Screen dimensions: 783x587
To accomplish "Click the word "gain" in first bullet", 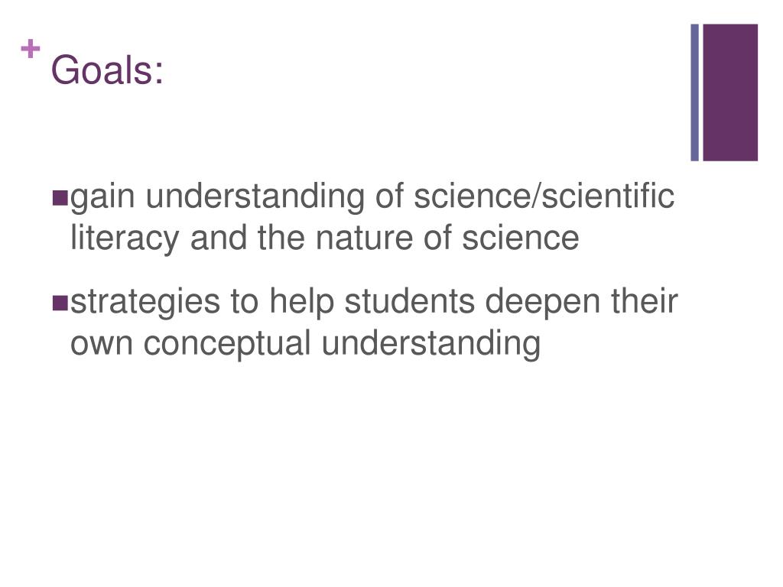I will tap(102, 198).
